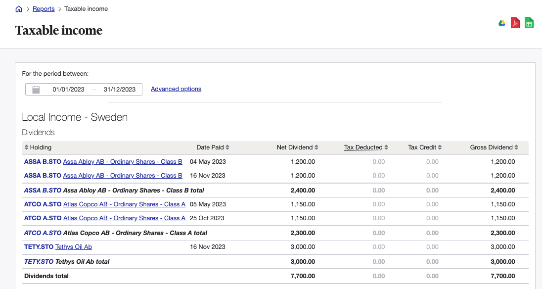Select the Dividends total row label
542x289 pixels.
tap(46, 276)
